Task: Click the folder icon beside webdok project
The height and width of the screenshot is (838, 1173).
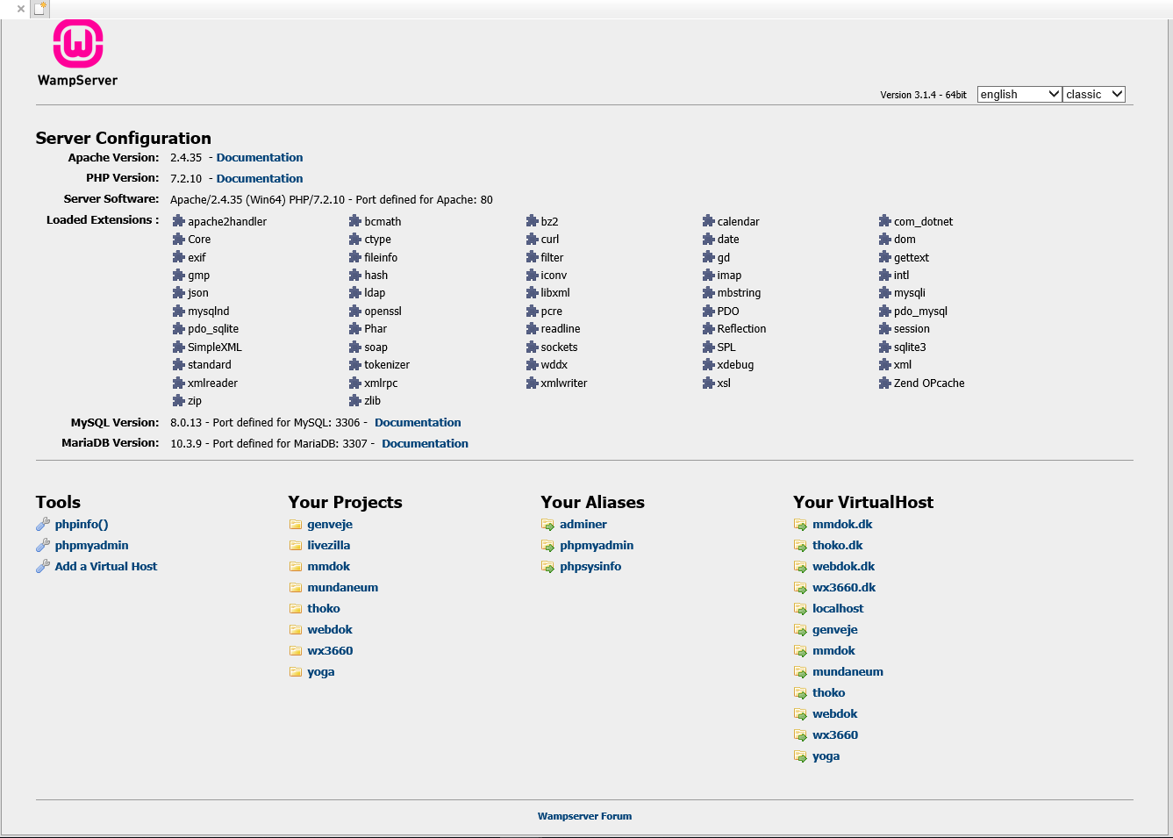Action: click(296, 630)
